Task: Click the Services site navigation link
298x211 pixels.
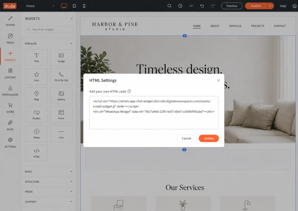Action: coord(235,26)
